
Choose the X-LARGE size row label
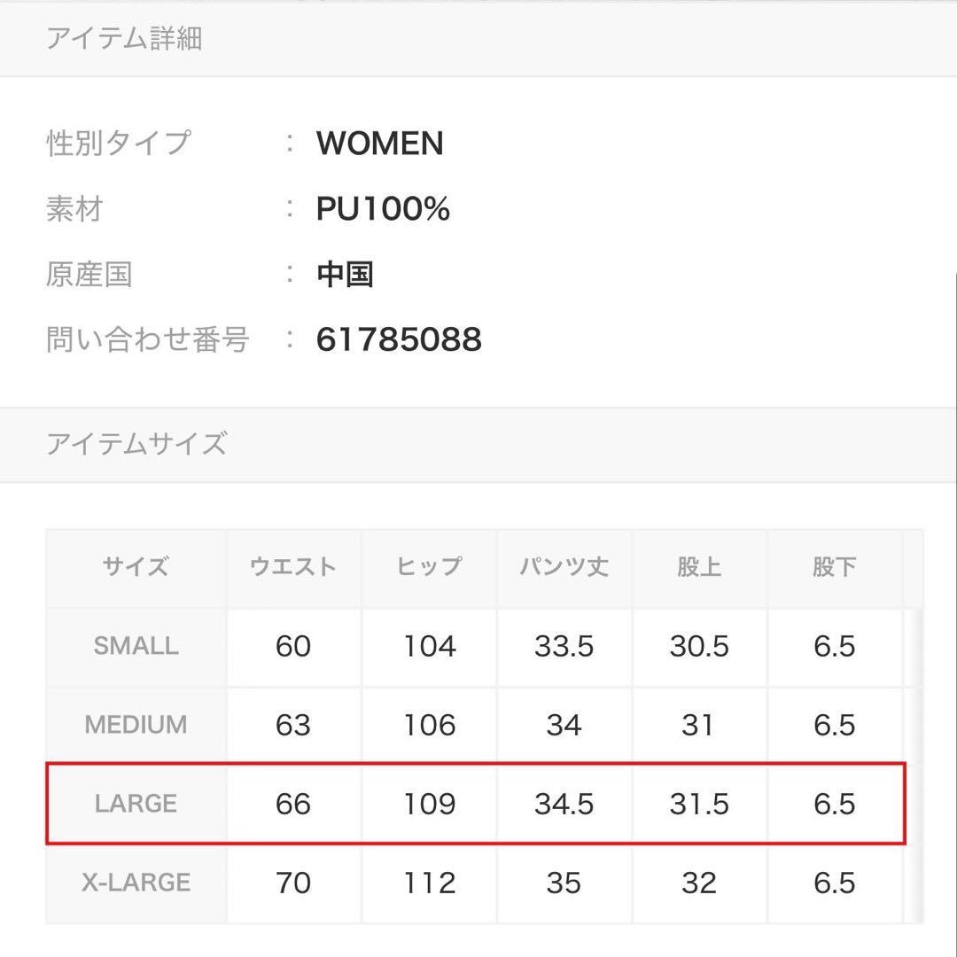(136, 883)
